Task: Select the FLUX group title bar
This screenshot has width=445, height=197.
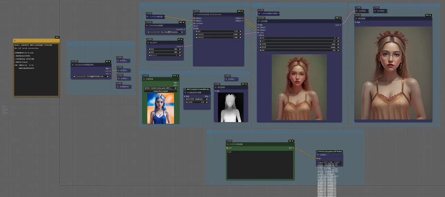Action: pos(100,44)
